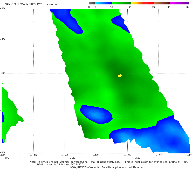Click the NOAA/NESDIS credit line
The width and height of the screenshot is (192, 169).
pyautogui.click(x=107, y=167)
